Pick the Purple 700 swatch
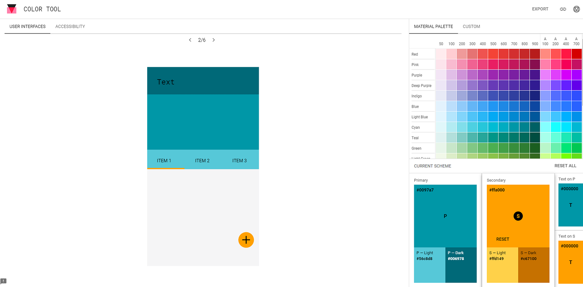The height and width of the screenshot is (287, 583). (514, 75)
